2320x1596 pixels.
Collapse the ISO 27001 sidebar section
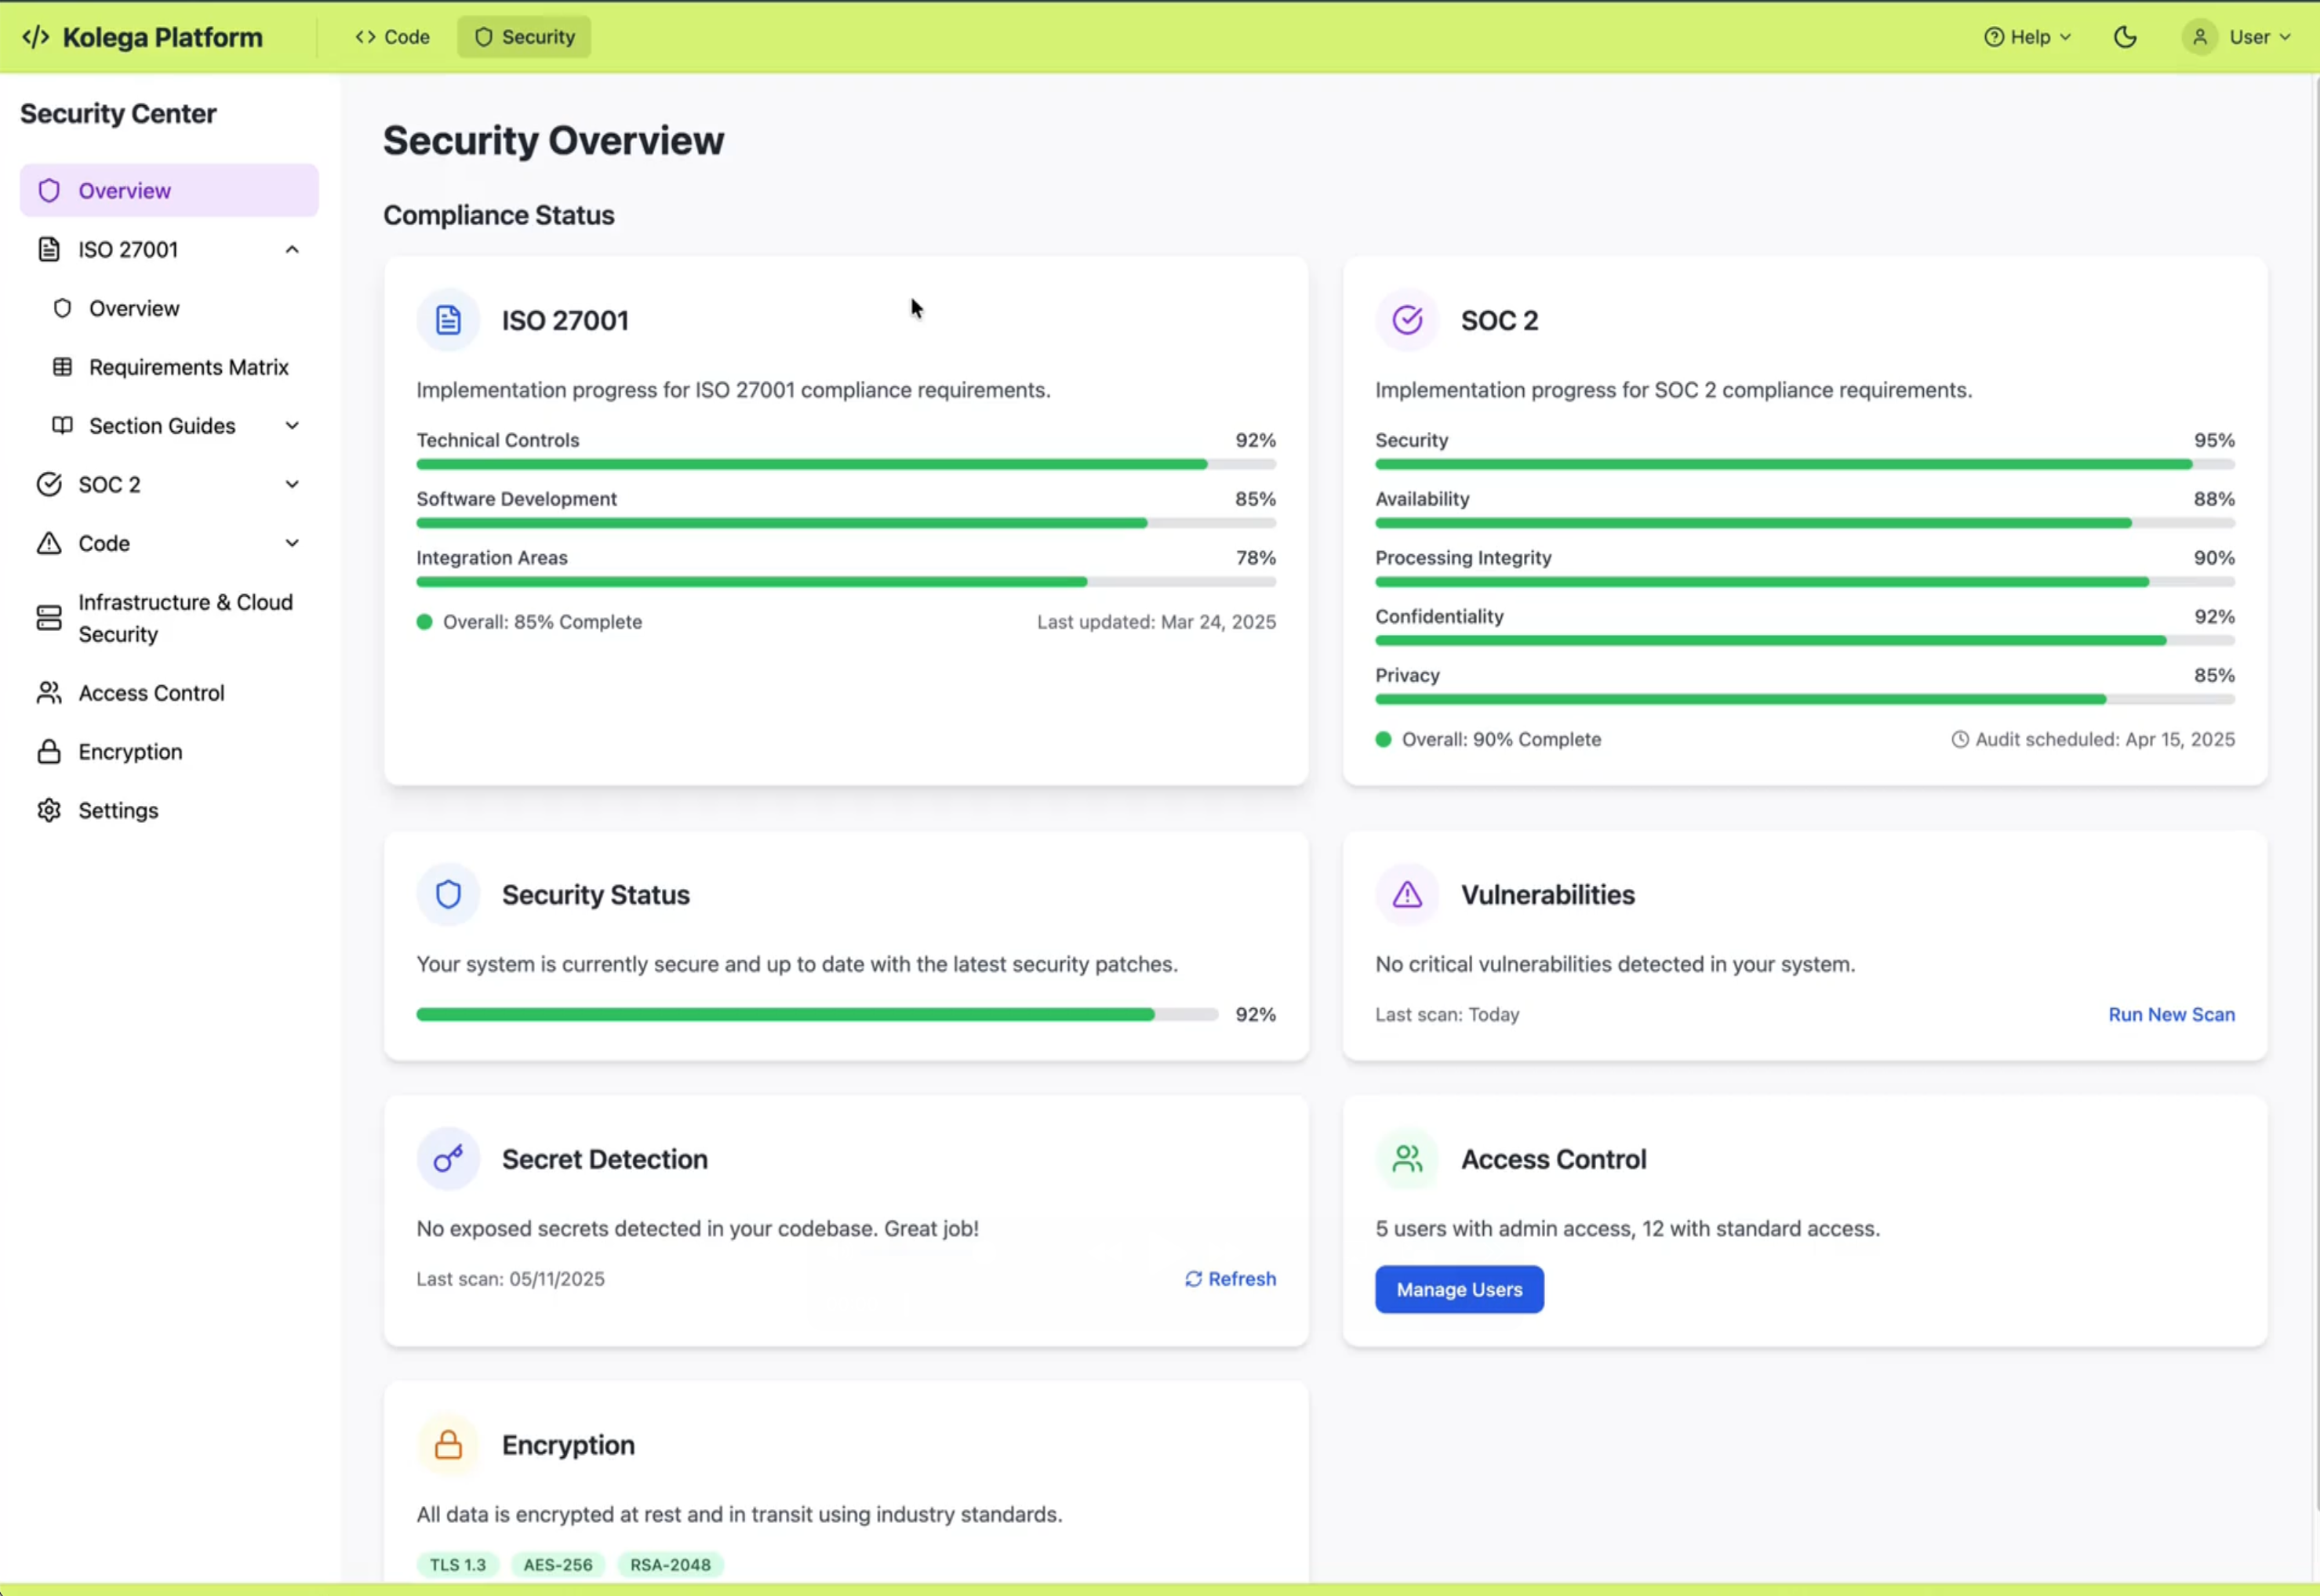point(291,249)
